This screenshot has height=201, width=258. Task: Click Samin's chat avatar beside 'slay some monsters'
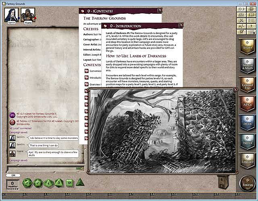click(12, 138)
